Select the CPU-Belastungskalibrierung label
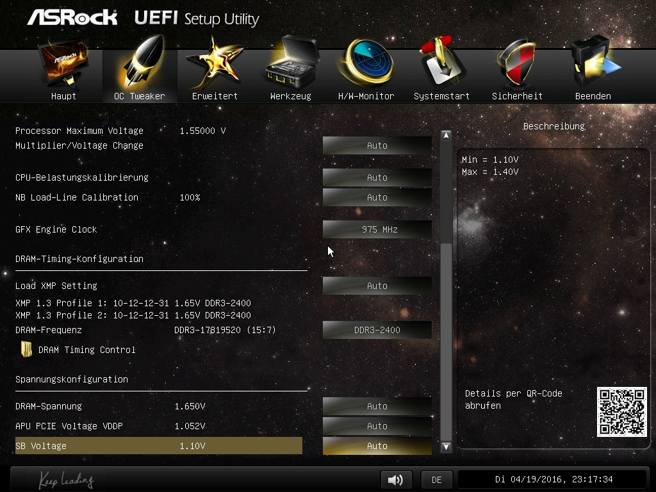 (81, 177)
